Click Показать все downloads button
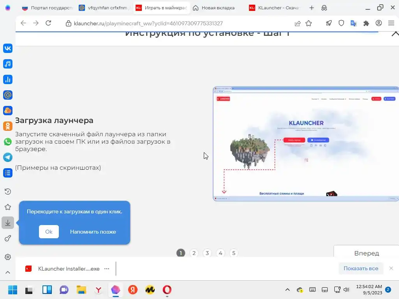Image resolution: width=399 pixels, height=299 pixels. [361, 268]
